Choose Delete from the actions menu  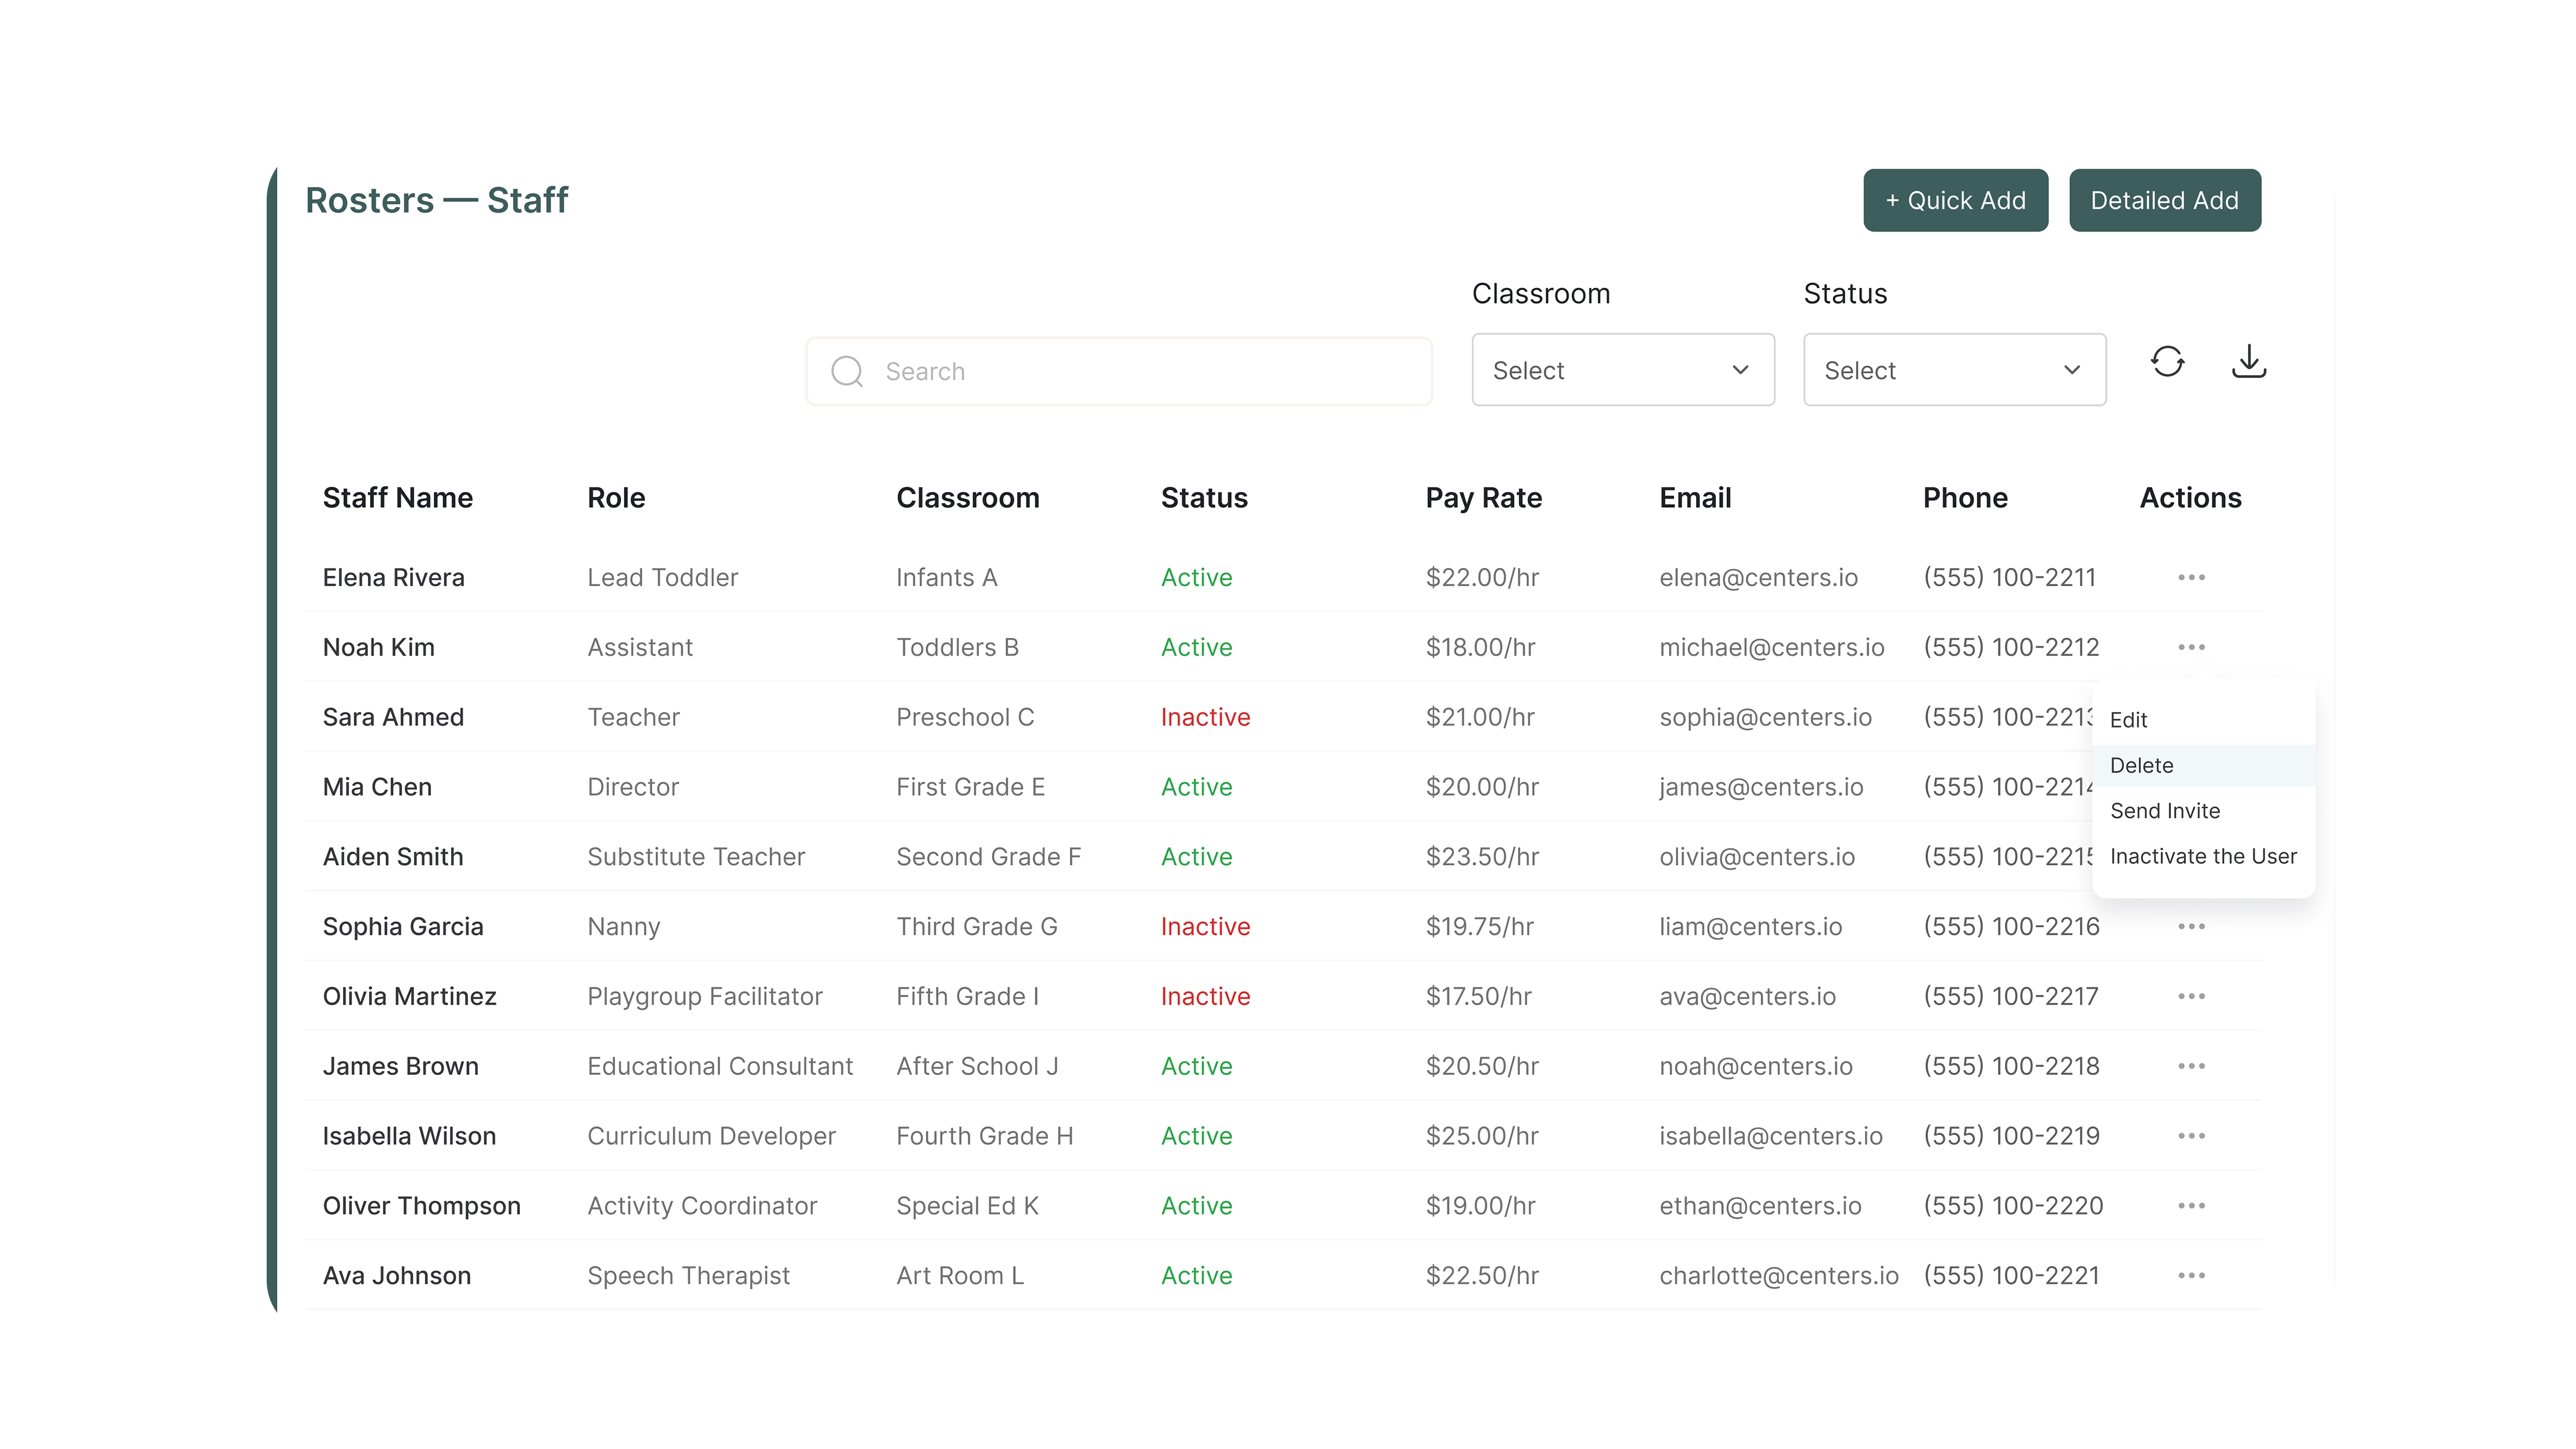tap(2203, 766)
